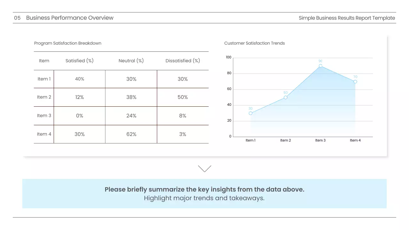Click the bold 'Please briefly summarize' text
Screen dimensions: 409x230
tap(204, 189)
